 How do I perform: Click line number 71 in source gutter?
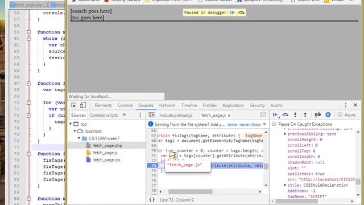154,155
